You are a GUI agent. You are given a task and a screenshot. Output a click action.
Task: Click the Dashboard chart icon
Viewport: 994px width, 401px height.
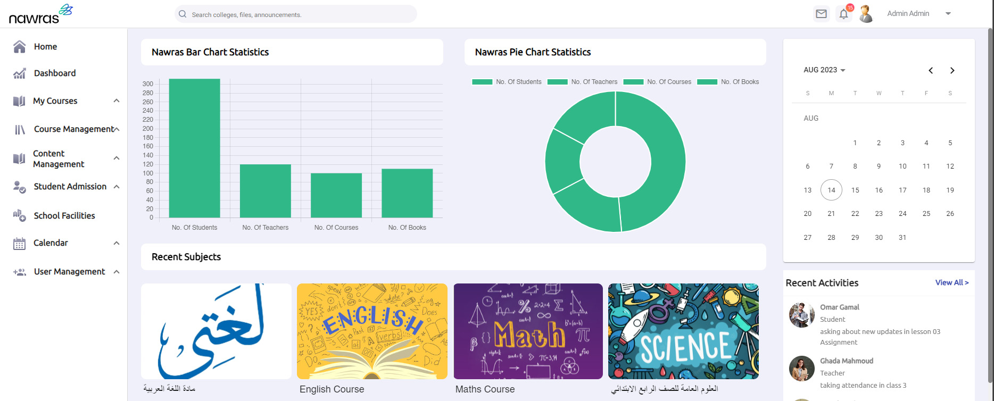(x=20, y=73)
